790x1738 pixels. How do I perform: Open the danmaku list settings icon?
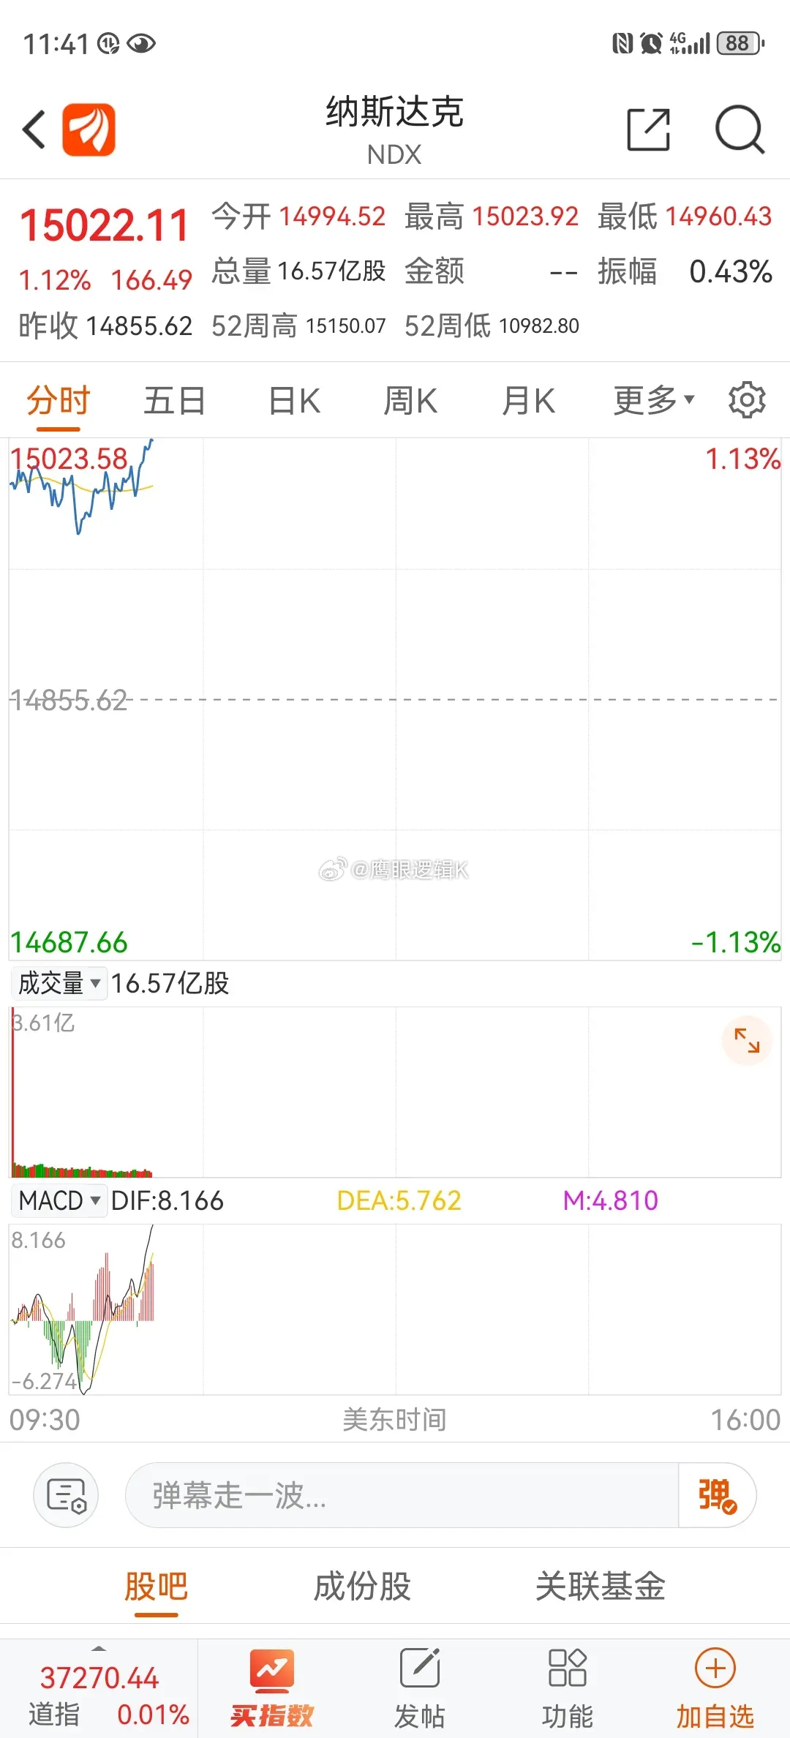point(67,1494)
